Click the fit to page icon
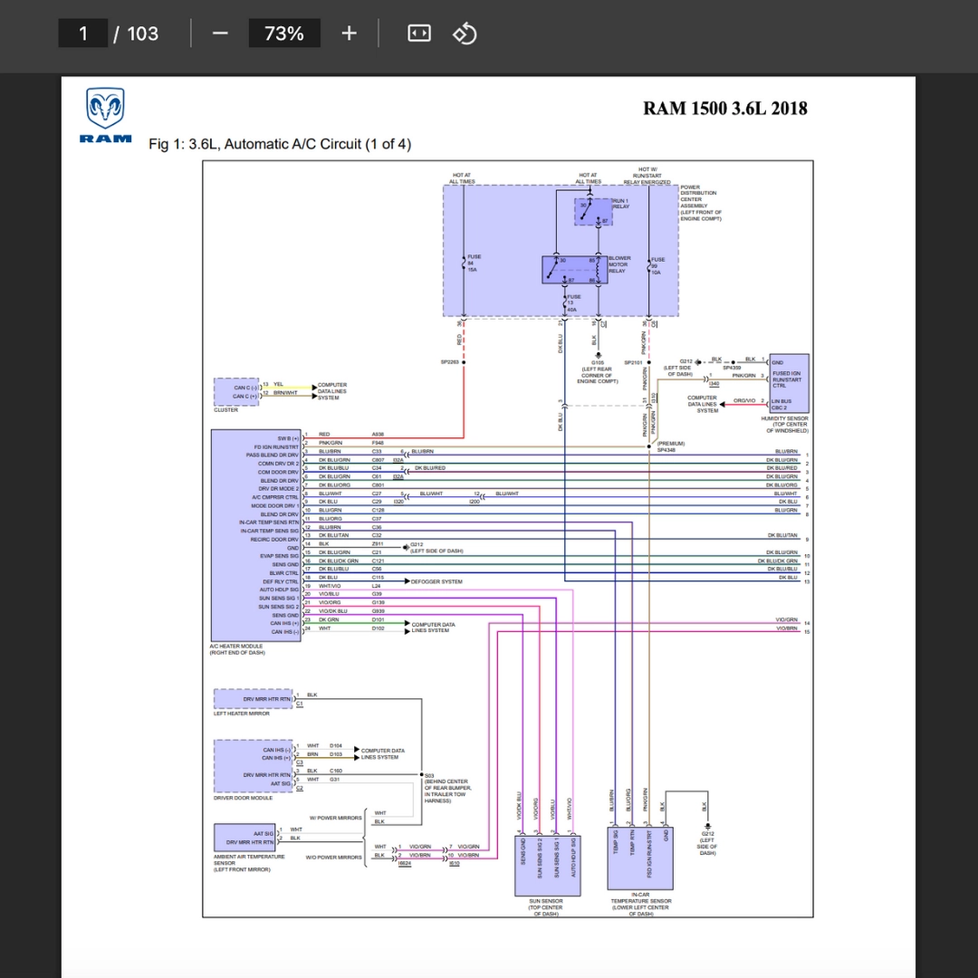978x978 pixels. point(419,34)
